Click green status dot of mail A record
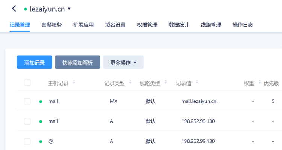This screenshot has height=150, width=282. click(41, 121)
